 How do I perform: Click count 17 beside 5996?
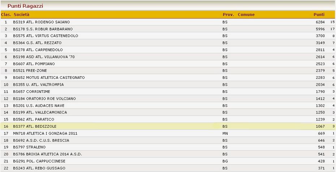[332, 29]
